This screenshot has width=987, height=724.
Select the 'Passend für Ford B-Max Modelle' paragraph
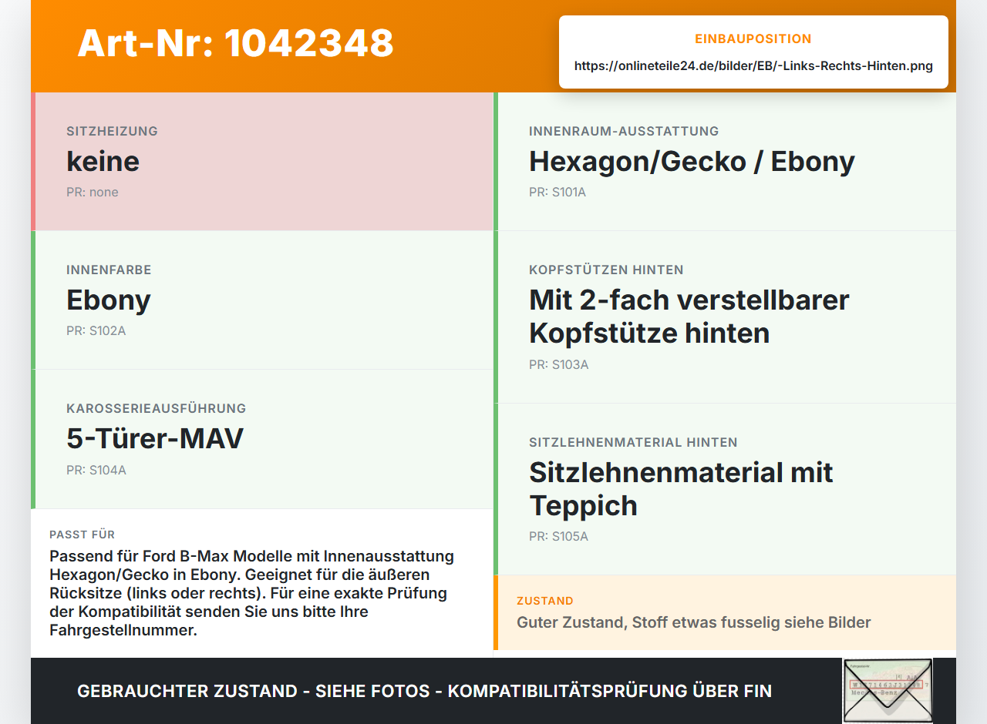pyautogui.click(x=252, y=593)
